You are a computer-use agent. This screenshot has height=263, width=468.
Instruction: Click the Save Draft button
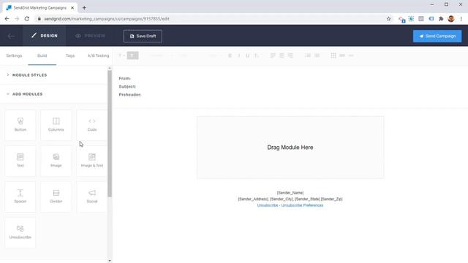(143, 36)
